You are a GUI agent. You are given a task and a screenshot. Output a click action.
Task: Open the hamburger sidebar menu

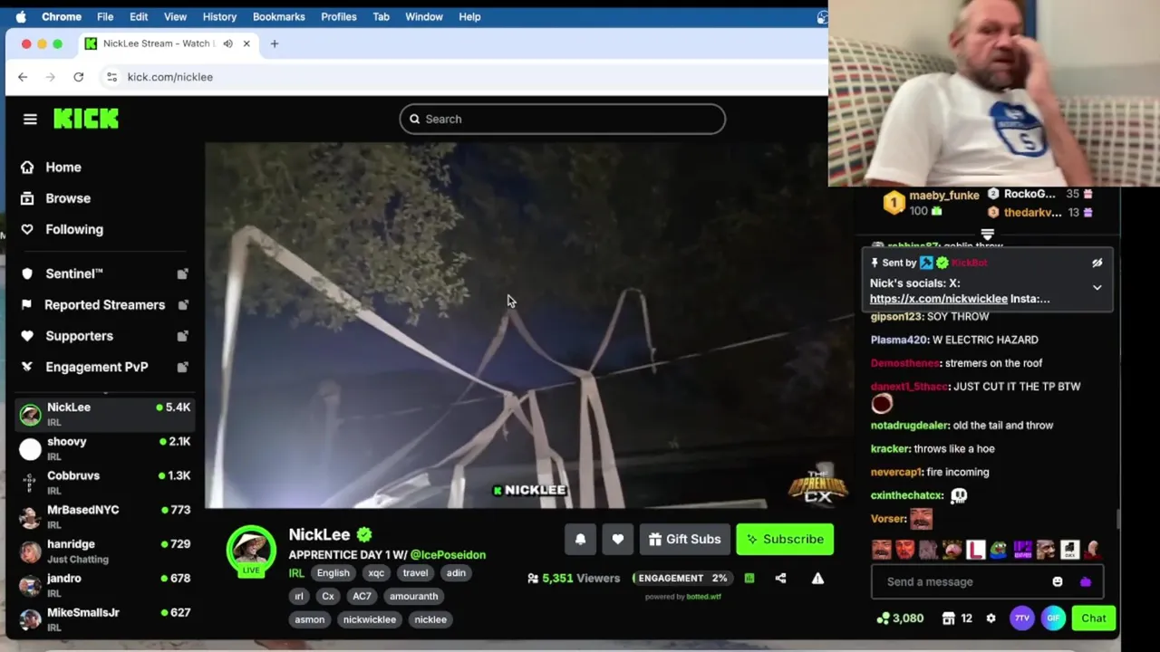pyautogui.click(x=30, y=119)
